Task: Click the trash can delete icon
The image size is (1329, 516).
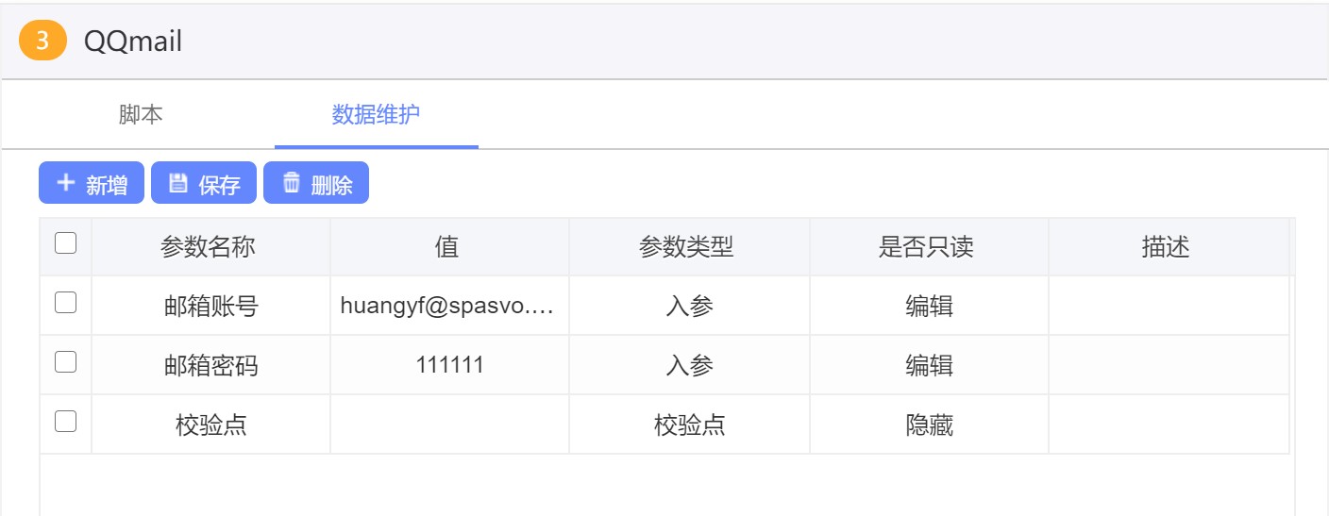Action: tap(291, 183)
